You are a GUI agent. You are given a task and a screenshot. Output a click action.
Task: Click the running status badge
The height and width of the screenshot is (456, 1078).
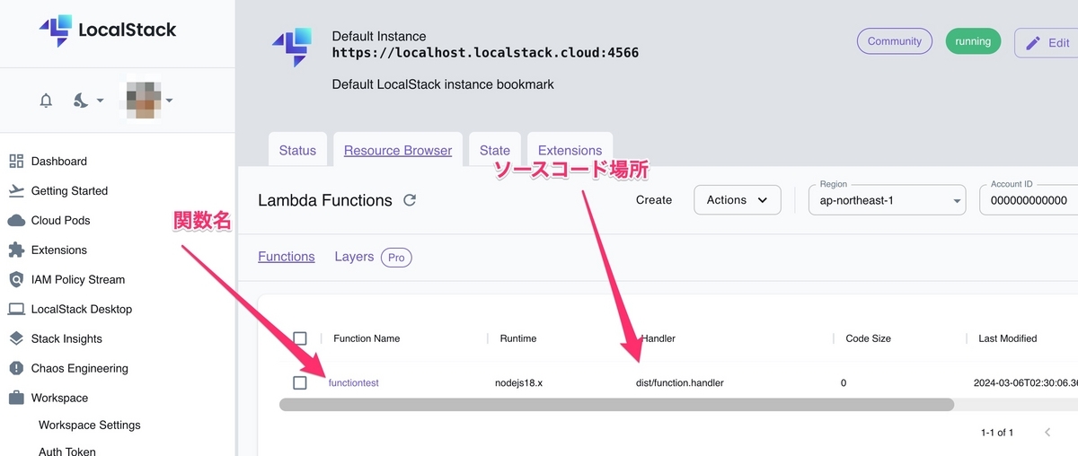[973, 41]
